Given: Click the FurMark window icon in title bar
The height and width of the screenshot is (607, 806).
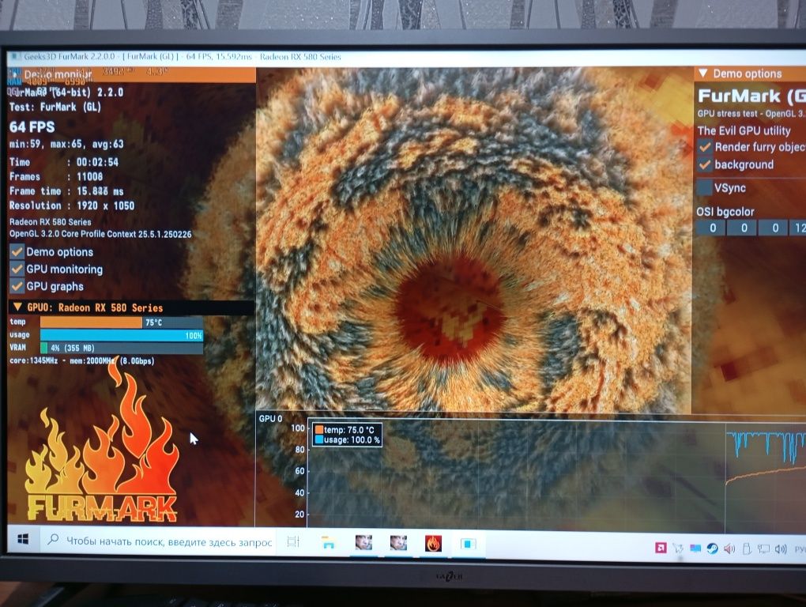Looking at the screenshot, I should pyautogui.click(x=14, y=57).
